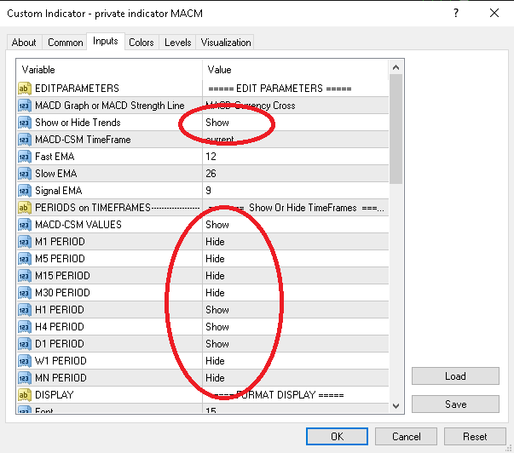
Task: Select the M5 PERIOD Hide value
Action: click(x=215, y=259)
